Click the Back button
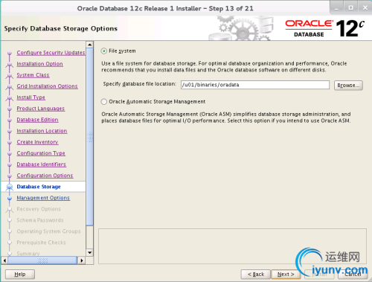This screenshot has height=282, width=372. (256, 275)
